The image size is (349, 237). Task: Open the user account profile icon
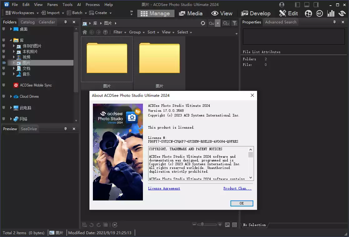point(281,5)
